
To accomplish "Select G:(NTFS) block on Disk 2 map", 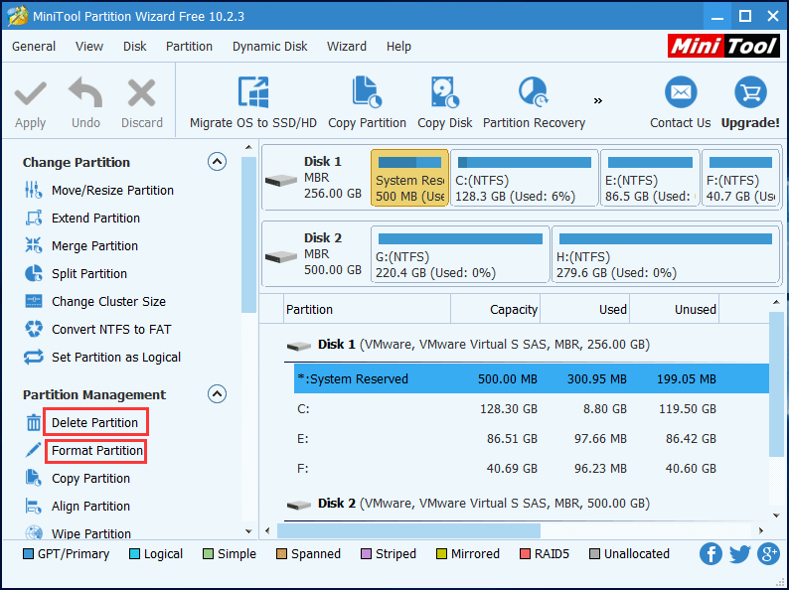I will [460, 254].
